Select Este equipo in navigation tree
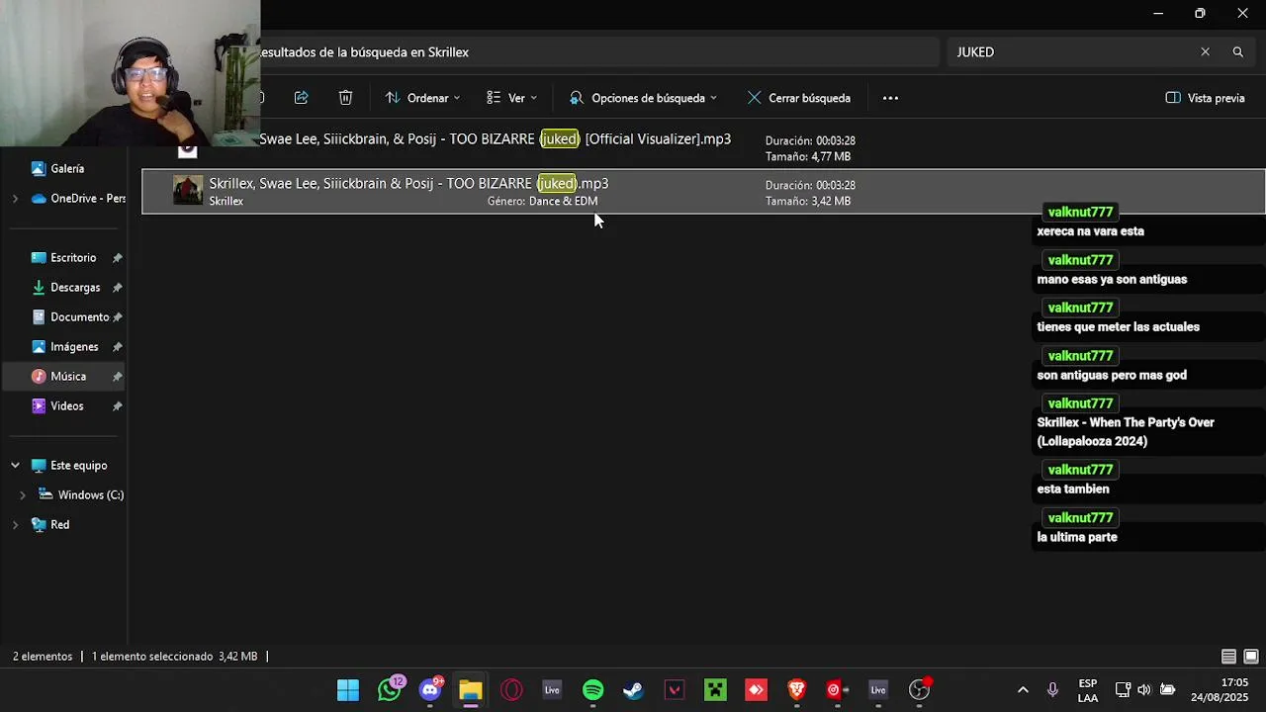This screenshot has height=712, width=1266. coord(70,466)
